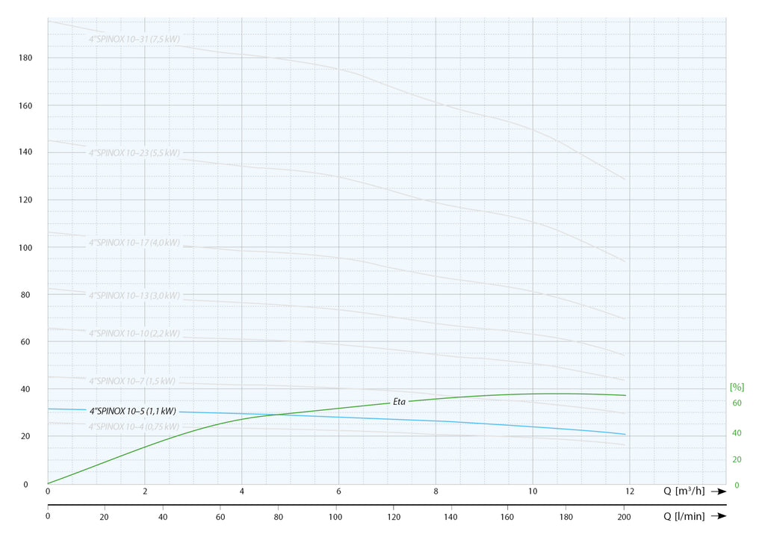Viewport: 765px width, 546px height.
Task: Select the 4"SPINOX 10-10 (2,2 kW) label
Action: [134, 333]
